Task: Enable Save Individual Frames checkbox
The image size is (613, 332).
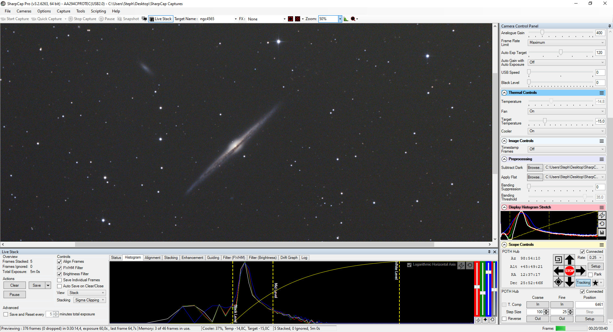Action: [59, 280]
